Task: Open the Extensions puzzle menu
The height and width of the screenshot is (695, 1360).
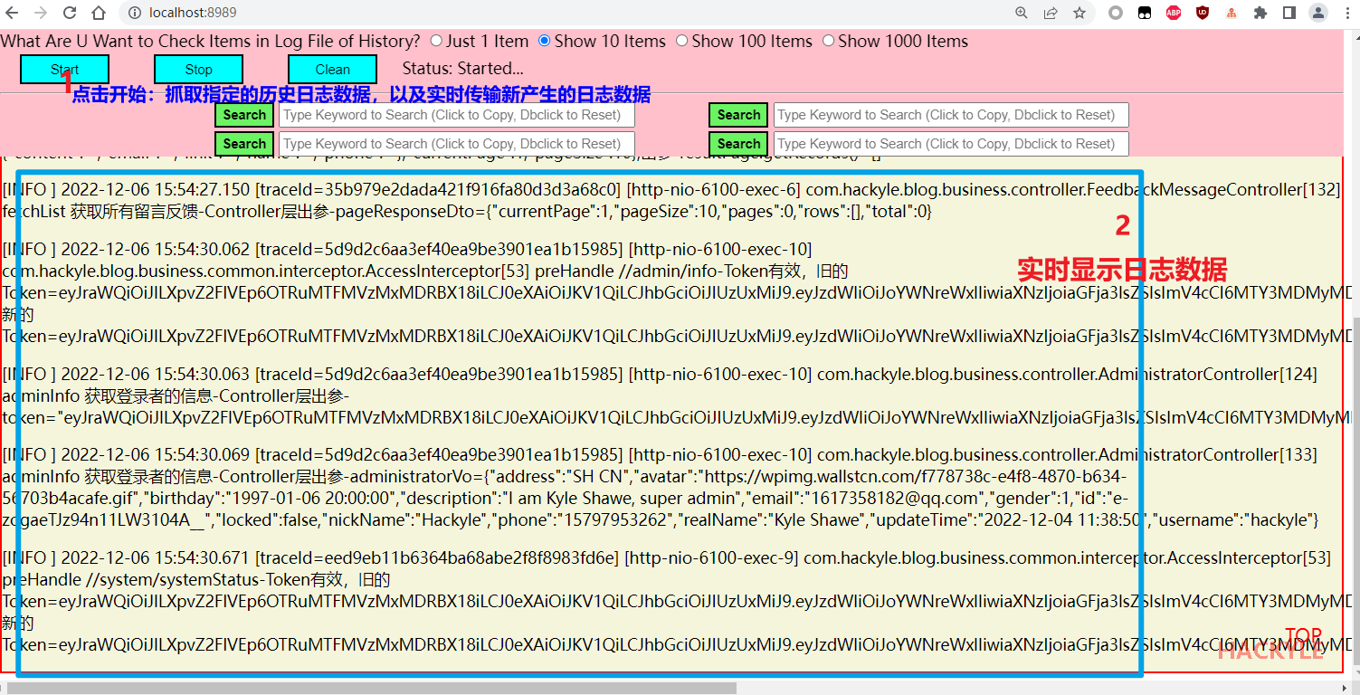Action: point(1260,13)
